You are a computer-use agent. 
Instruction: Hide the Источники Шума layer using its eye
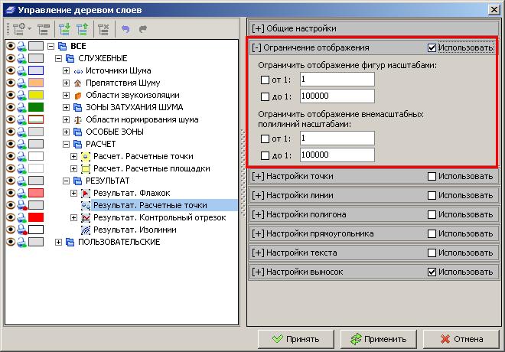tap(11, 70)
